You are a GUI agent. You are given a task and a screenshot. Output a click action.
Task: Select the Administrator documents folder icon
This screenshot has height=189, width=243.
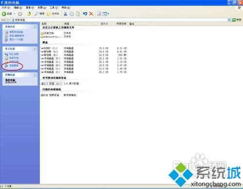point(42,37)
